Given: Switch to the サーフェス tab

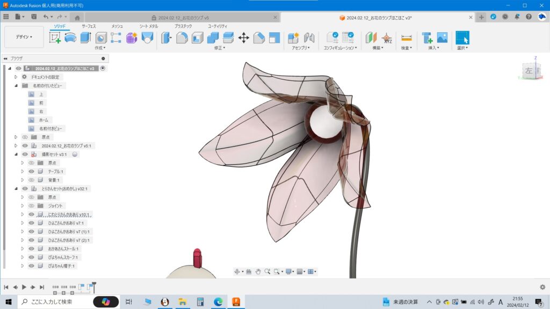Looking at the screenshot, I should click(89, 26).
